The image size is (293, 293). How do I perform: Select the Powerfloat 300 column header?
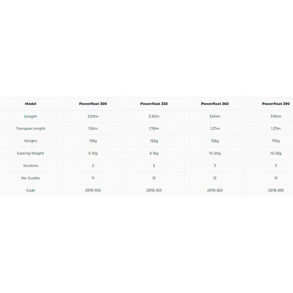click(x=93, y=104)
